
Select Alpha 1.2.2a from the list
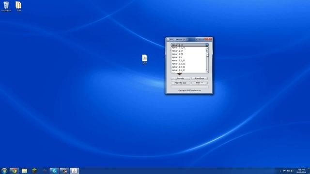click(x=188, y=51)
